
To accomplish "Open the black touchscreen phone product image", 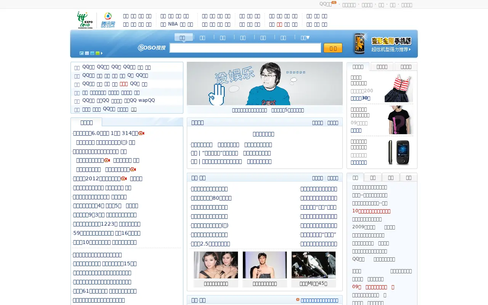I will (x=399, y=152).
